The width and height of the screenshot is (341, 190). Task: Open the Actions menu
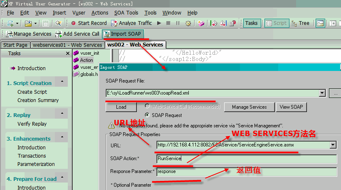[x=100, y=13]
